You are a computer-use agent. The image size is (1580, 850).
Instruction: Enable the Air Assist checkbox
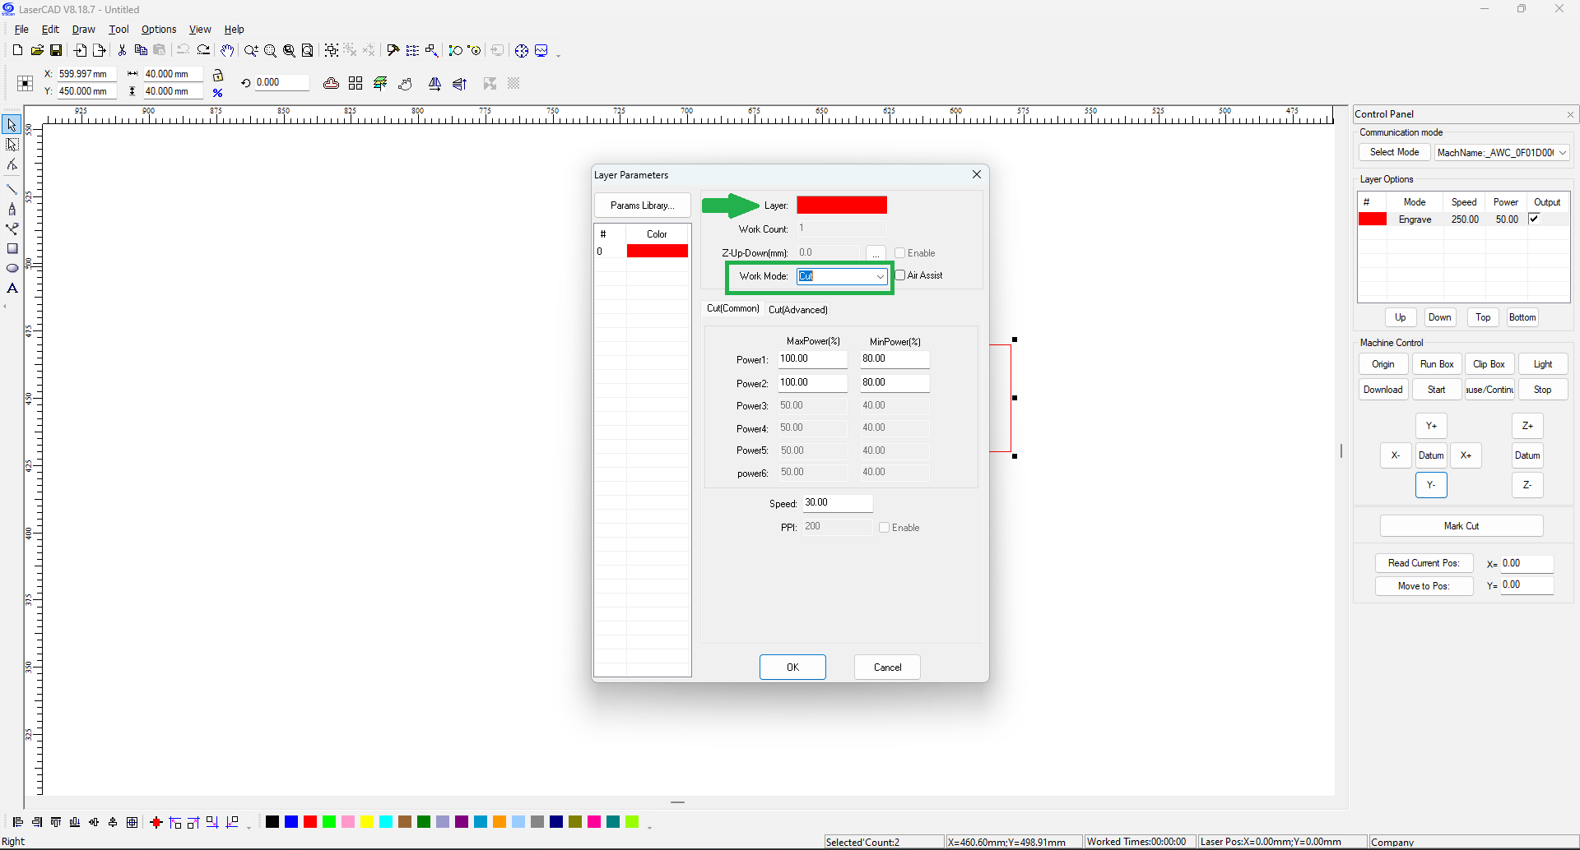(900, 275)
